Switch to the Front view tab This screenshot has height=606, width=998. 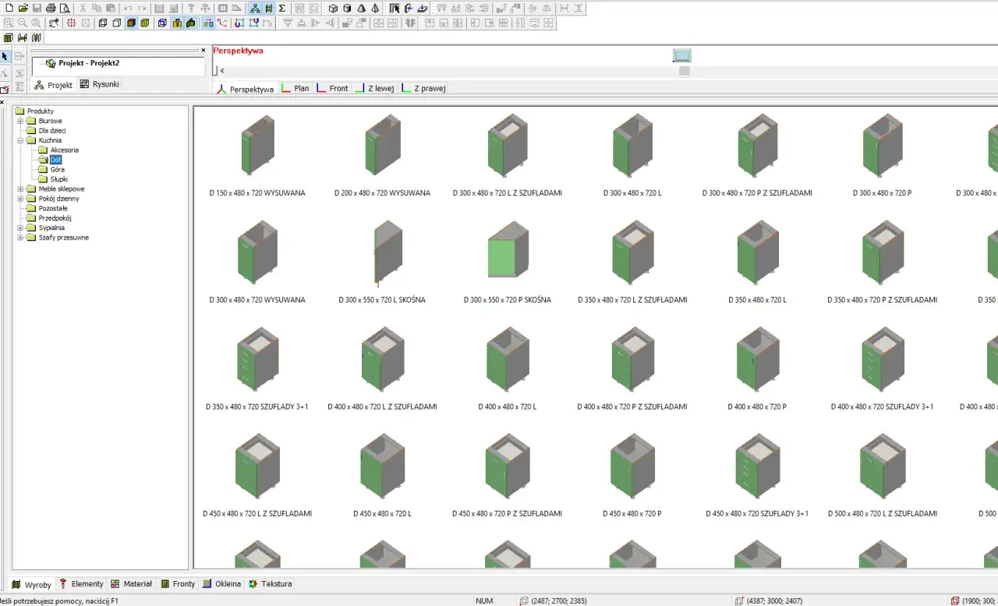coord(332,88)
